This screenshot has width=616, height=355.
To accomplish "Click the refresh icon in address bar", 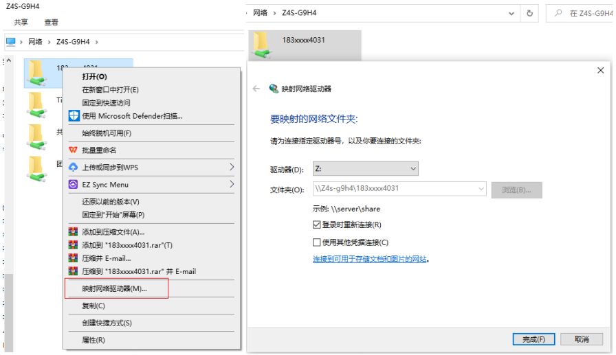I will tap(529, 13).
